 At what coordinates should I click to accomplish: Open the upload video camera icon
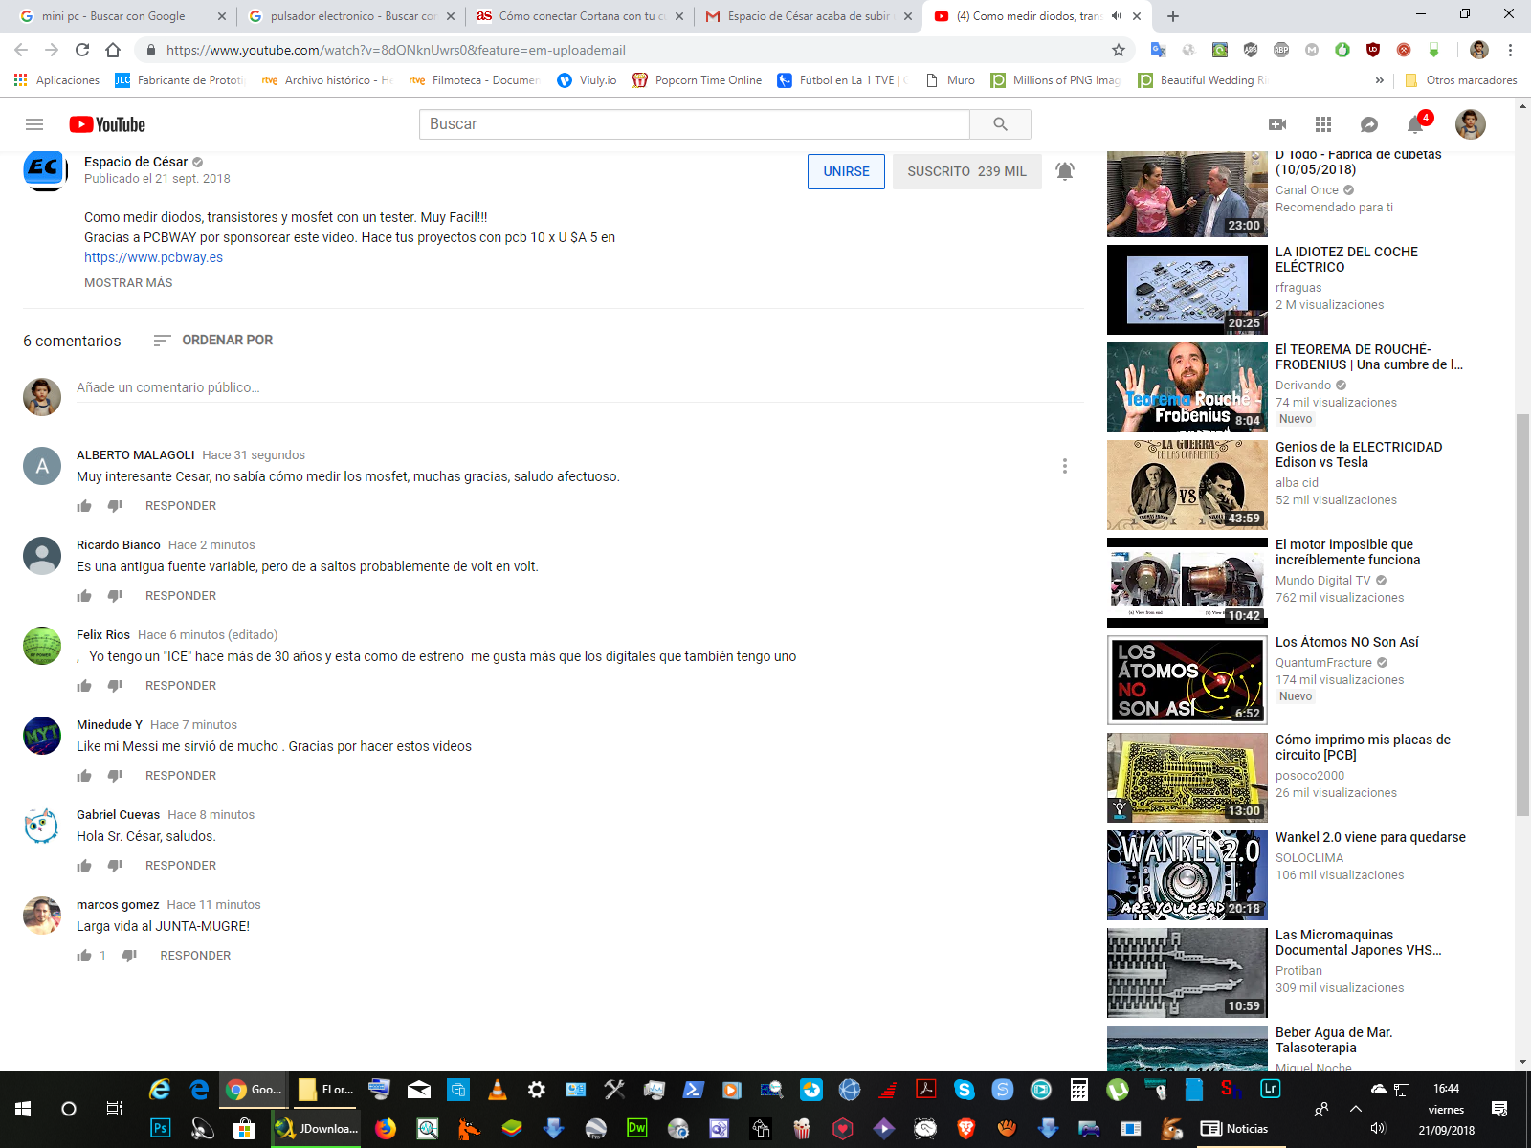(x=1276, y=124)
